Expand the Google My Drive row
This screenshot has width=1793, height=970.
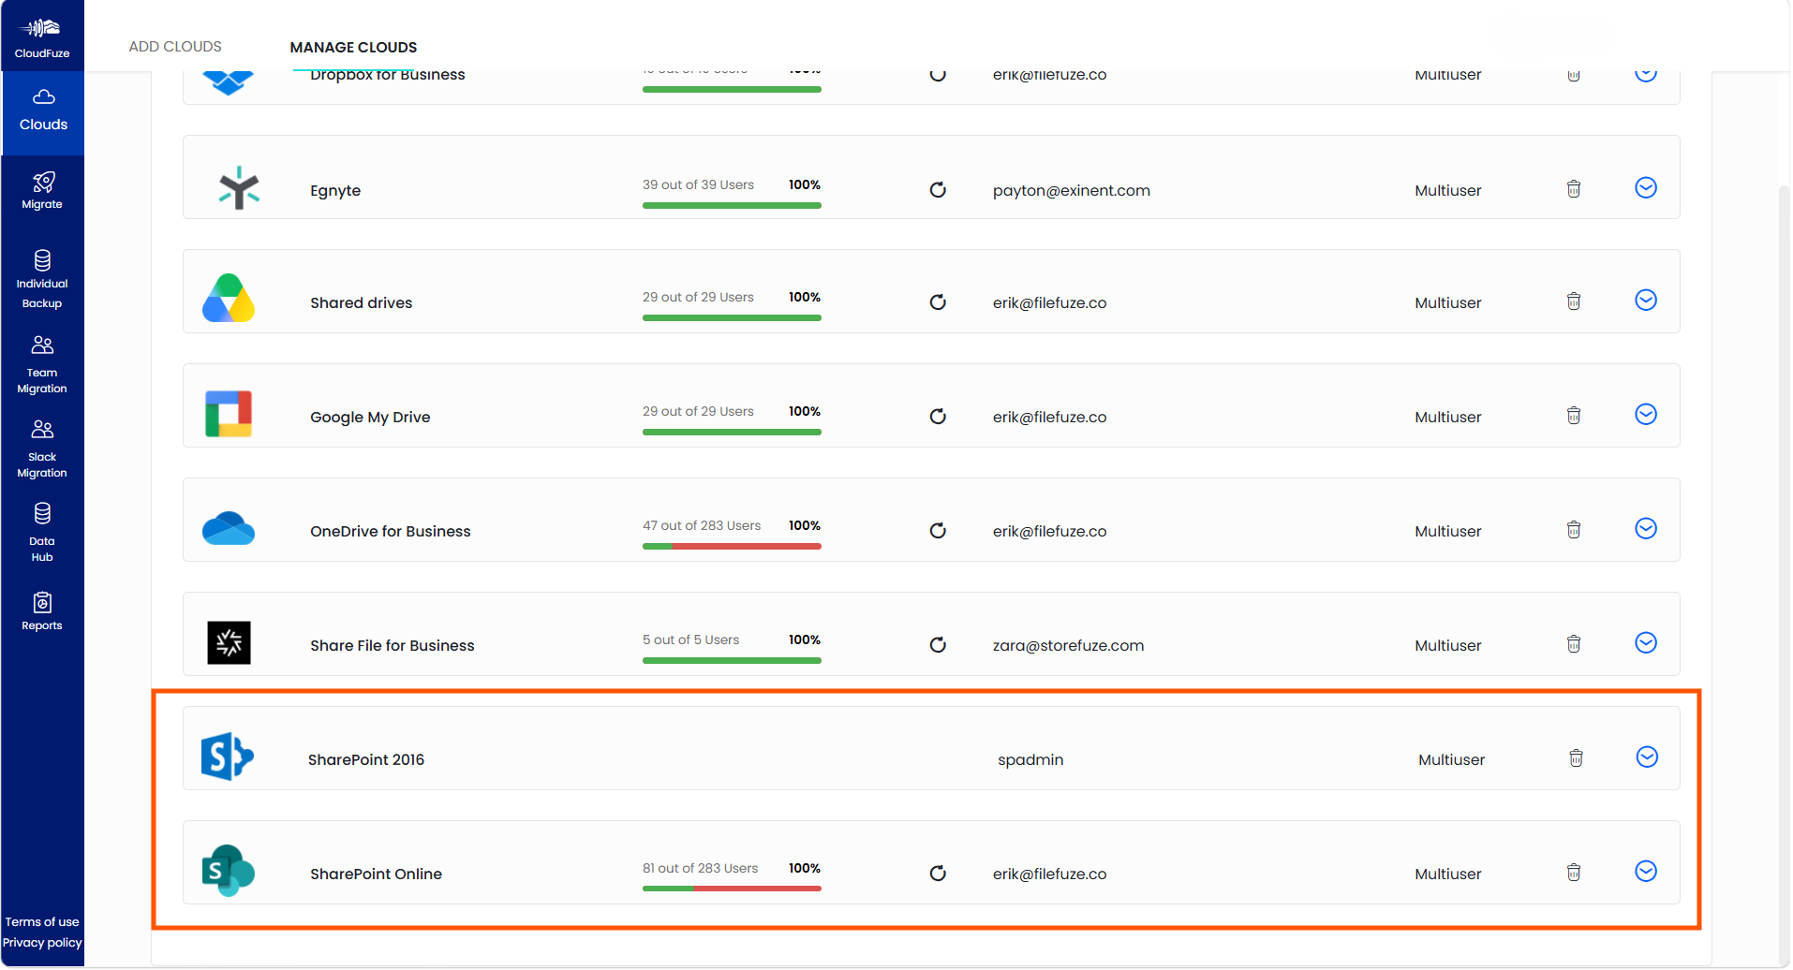click(1646, 415)
